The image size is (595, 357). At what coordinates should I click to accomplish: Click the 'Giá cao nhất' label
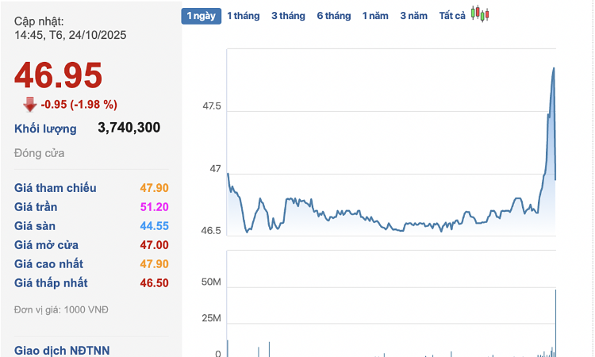(48, 263)
